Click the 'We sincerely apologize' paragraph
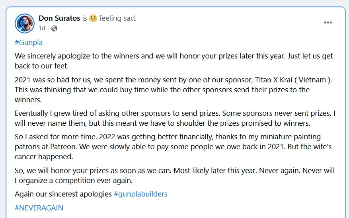The width and height of the screenshot is (349, 218). click(174, 60)
